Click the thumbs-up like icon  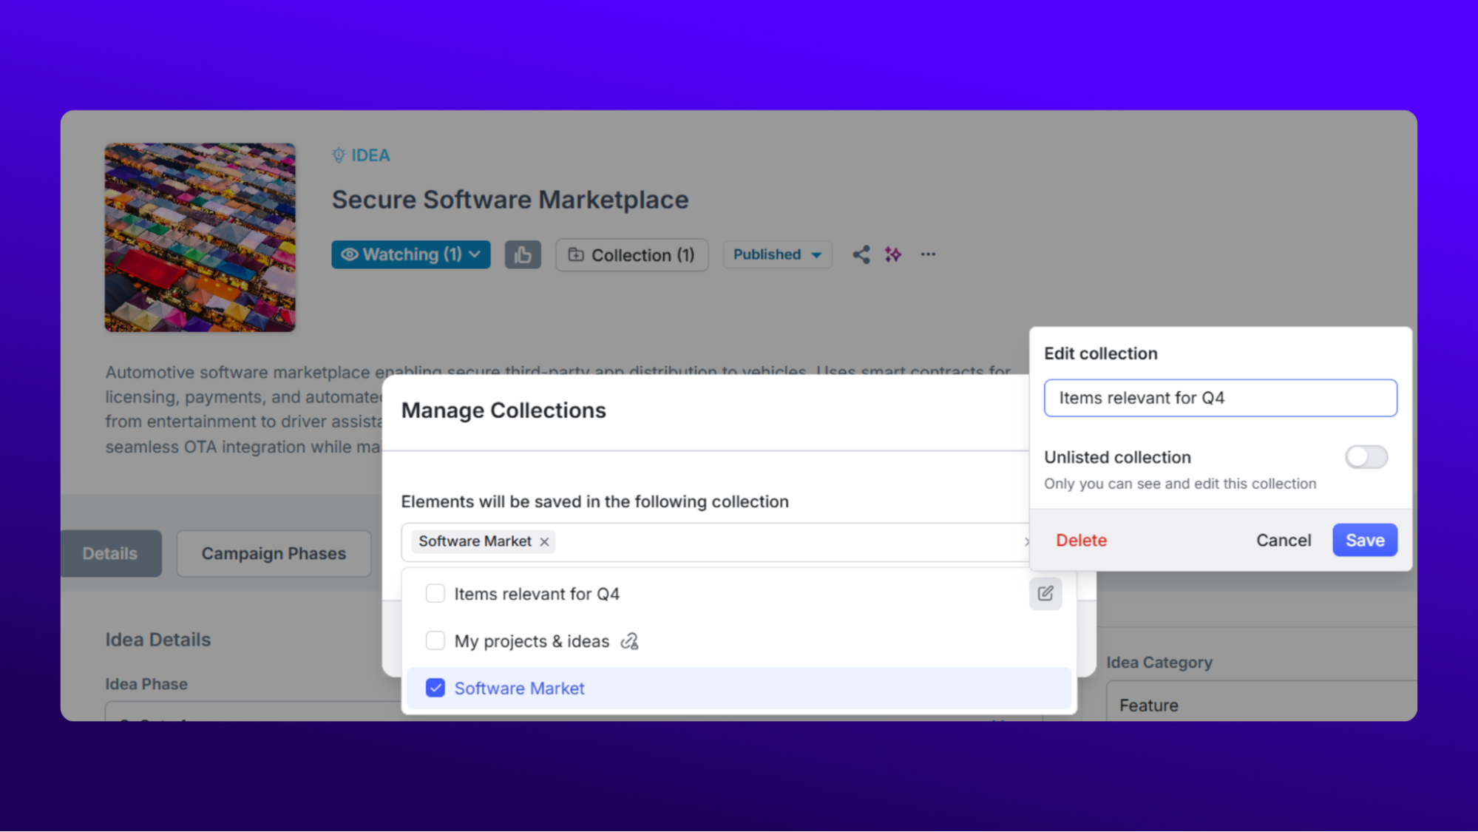[523, 255]
